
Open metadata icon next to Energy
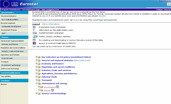click(52, 90)
